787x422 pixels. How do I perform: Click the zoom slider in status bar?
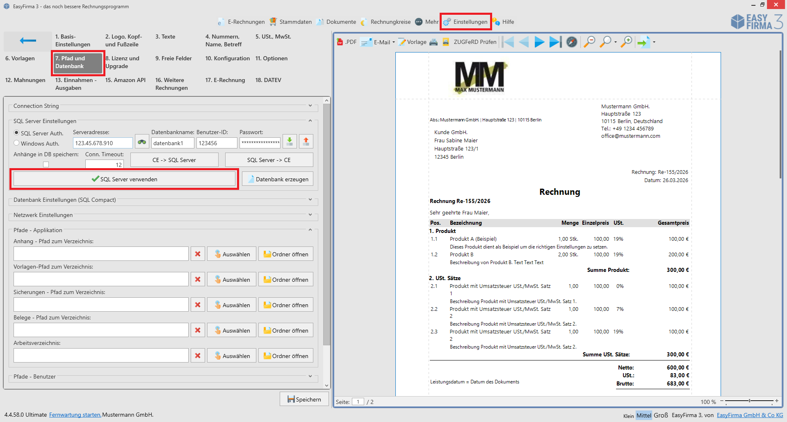[749, 401]
